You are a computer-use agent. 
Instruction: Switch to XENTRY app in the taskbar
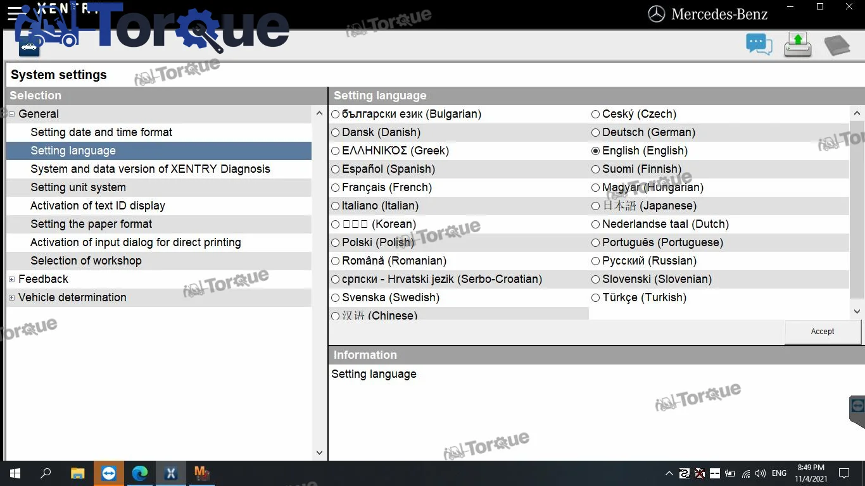tap(171, 473)
